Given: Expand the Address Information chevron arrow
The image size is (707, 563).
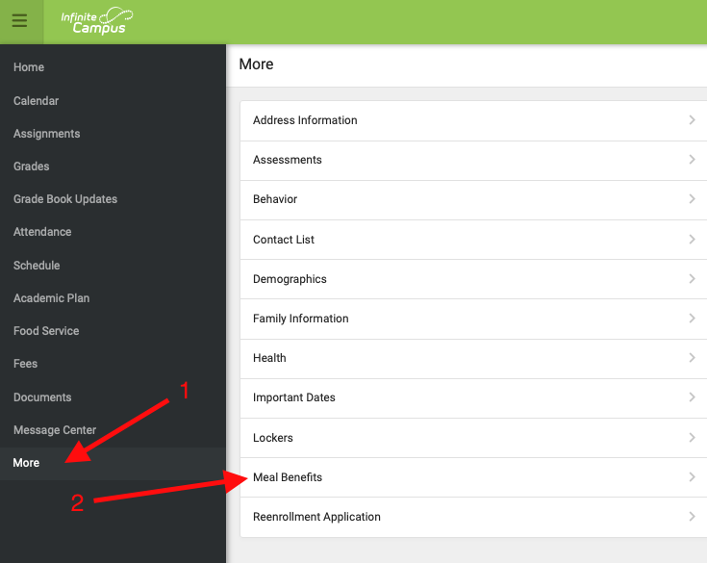Looking at the screenshot, I should [692, 120].
